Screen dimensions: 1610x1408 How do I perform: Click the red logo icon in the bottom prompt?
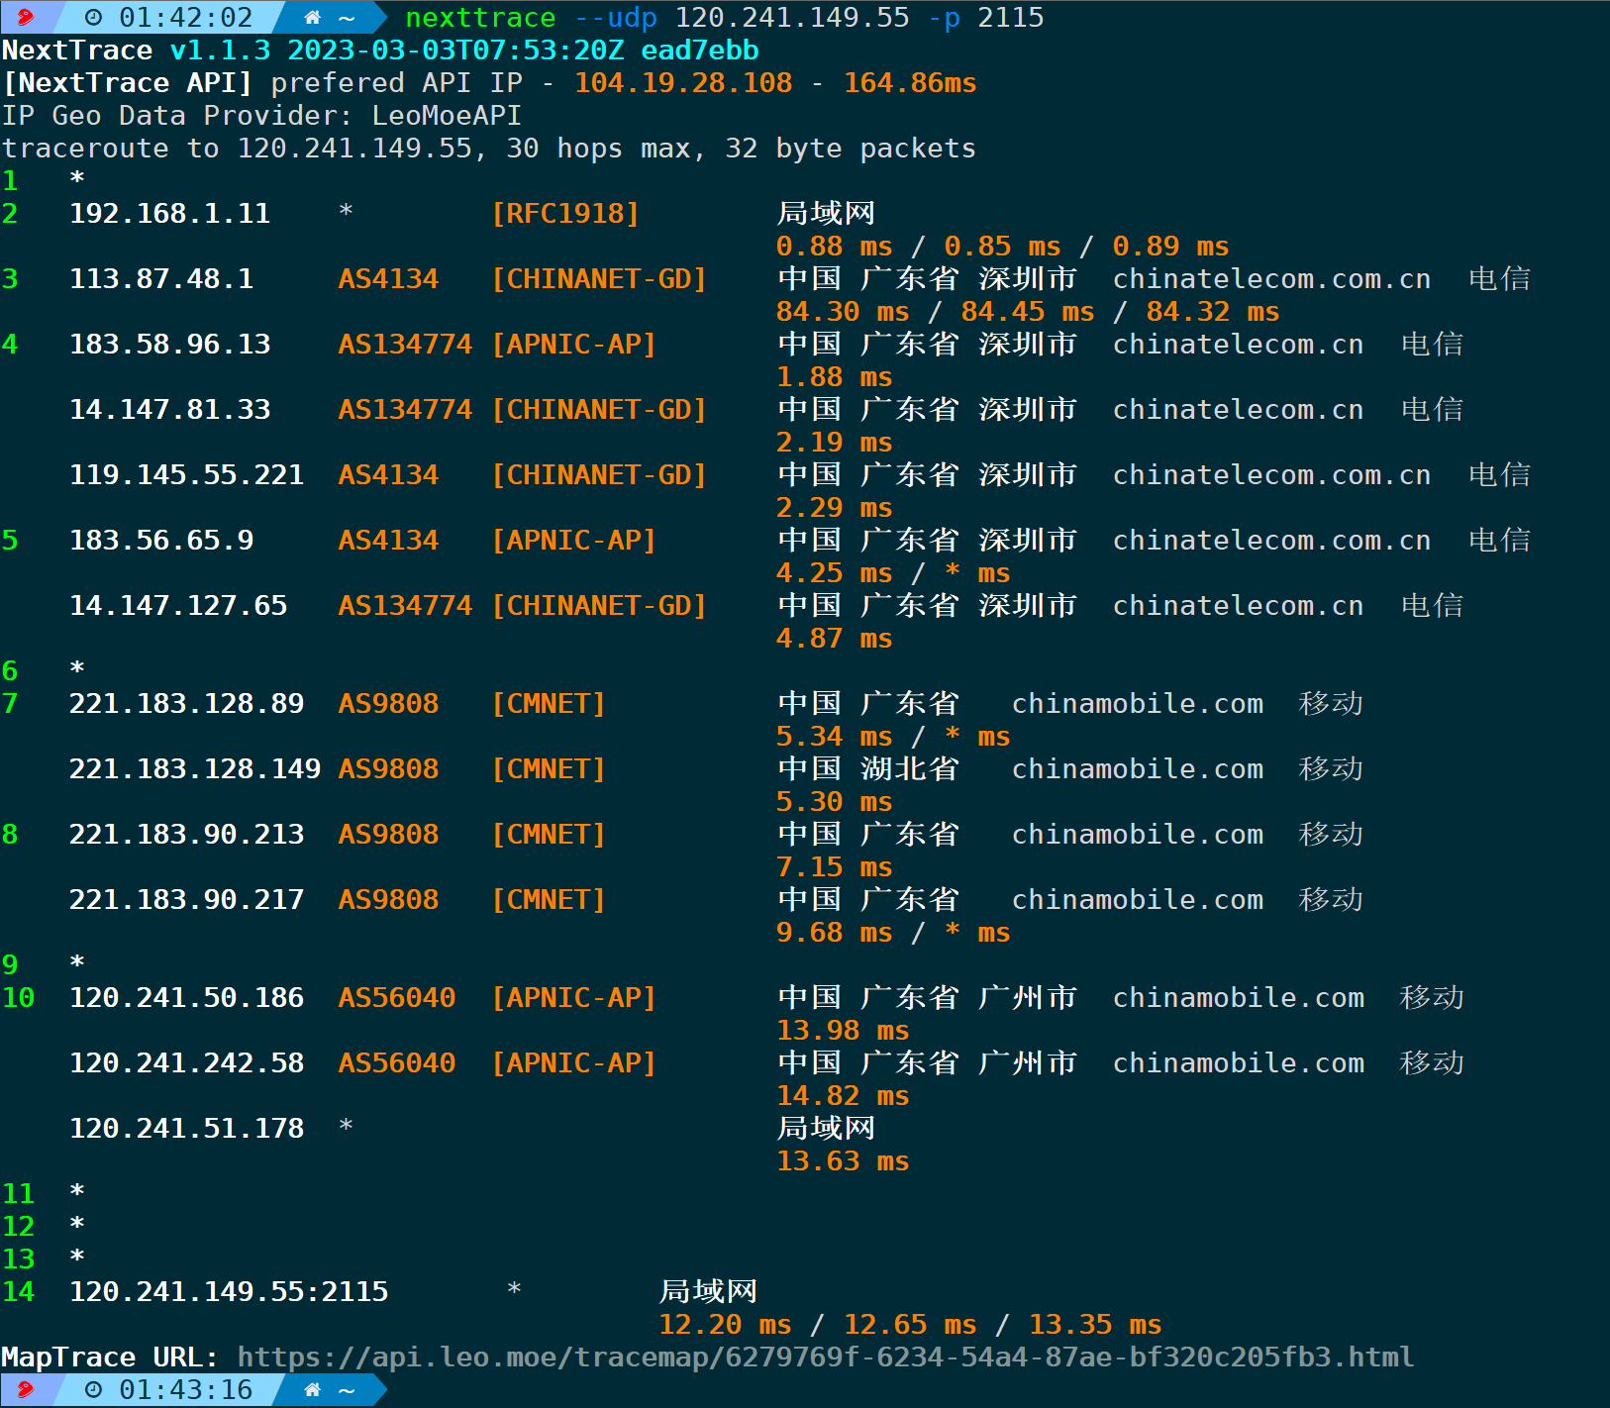click(x=26, y=1389)
